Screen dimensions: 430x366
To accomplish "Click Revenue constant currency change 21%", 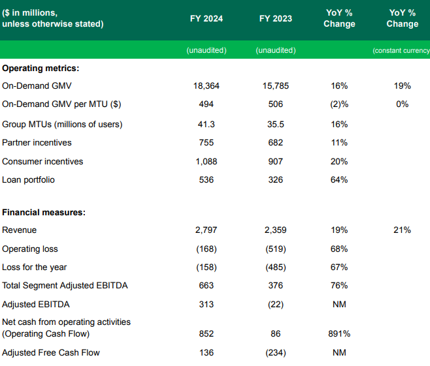I will [402, 230].
